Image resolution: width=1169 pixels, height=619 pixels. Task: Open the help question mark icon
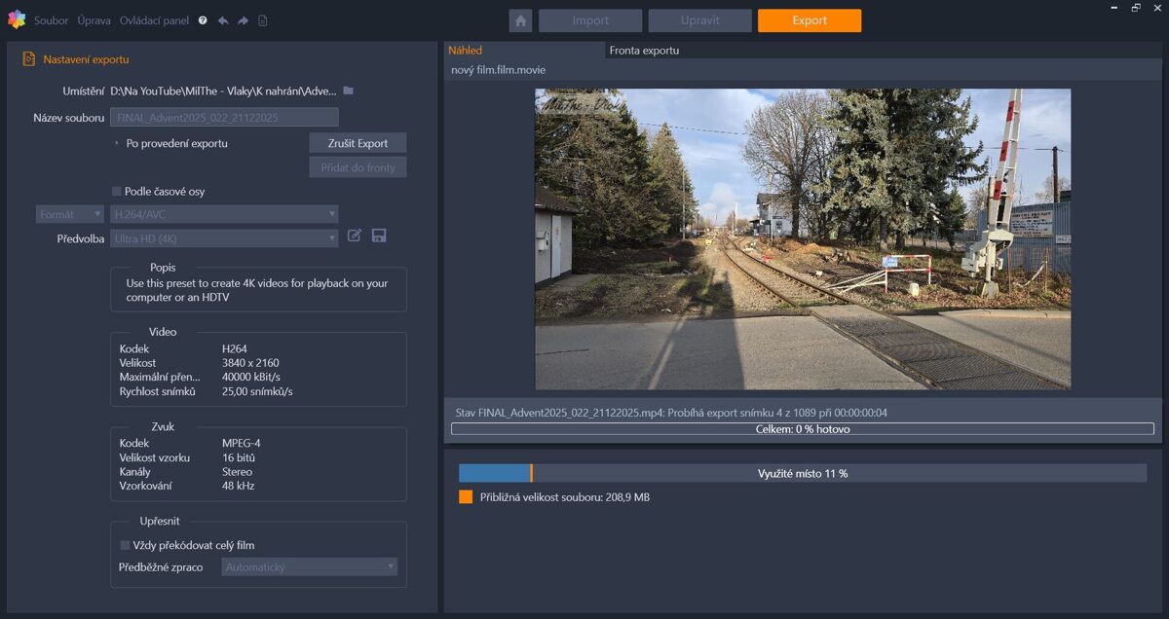pyautogui.click(x=203, y=20)
